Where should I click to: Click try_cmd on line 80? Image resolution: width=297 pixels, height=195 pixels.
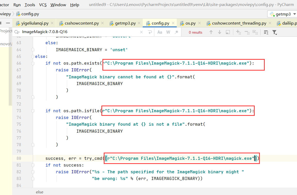(93, 158)
